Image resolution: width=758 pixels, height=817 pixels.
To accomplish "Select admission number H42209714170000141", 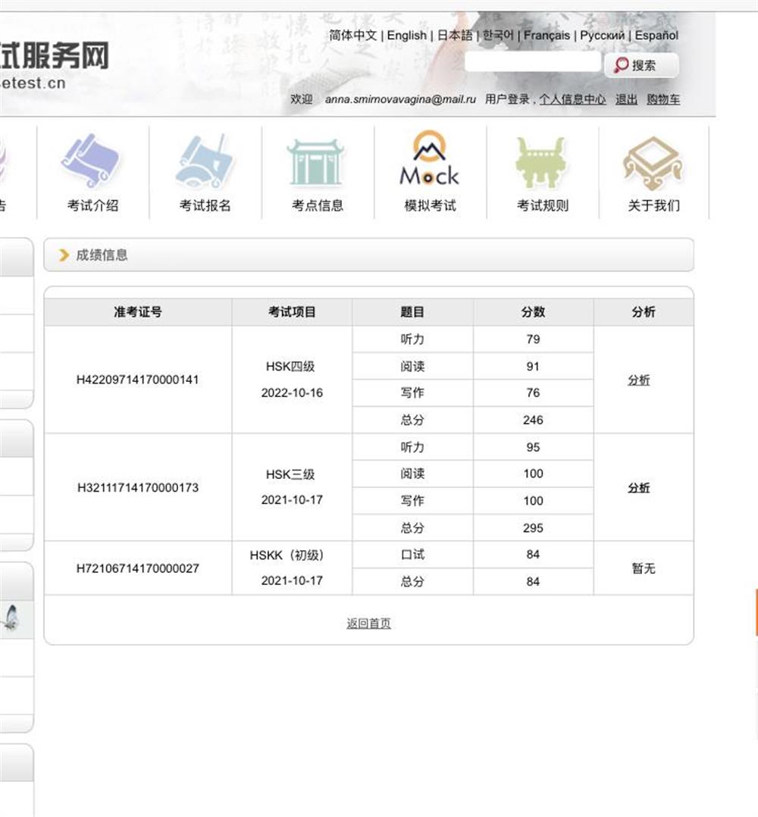I will coord(137,380).
